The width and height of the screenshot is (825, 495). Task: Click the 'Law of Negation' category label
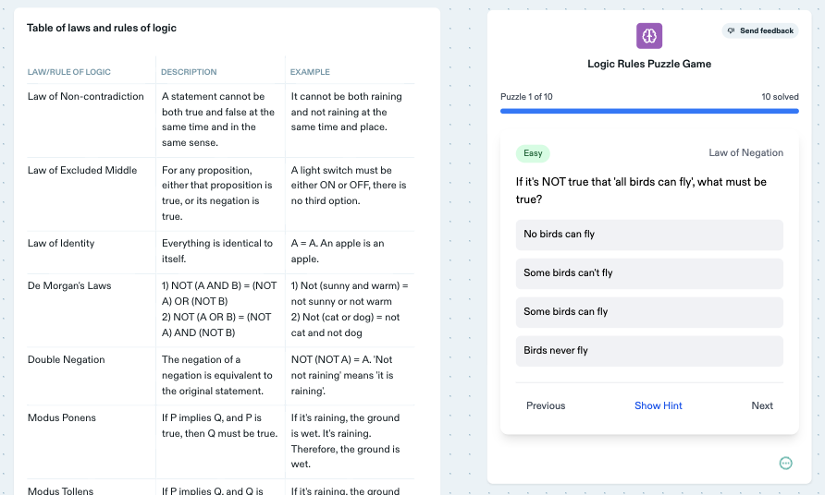click(x=745, y=153)
